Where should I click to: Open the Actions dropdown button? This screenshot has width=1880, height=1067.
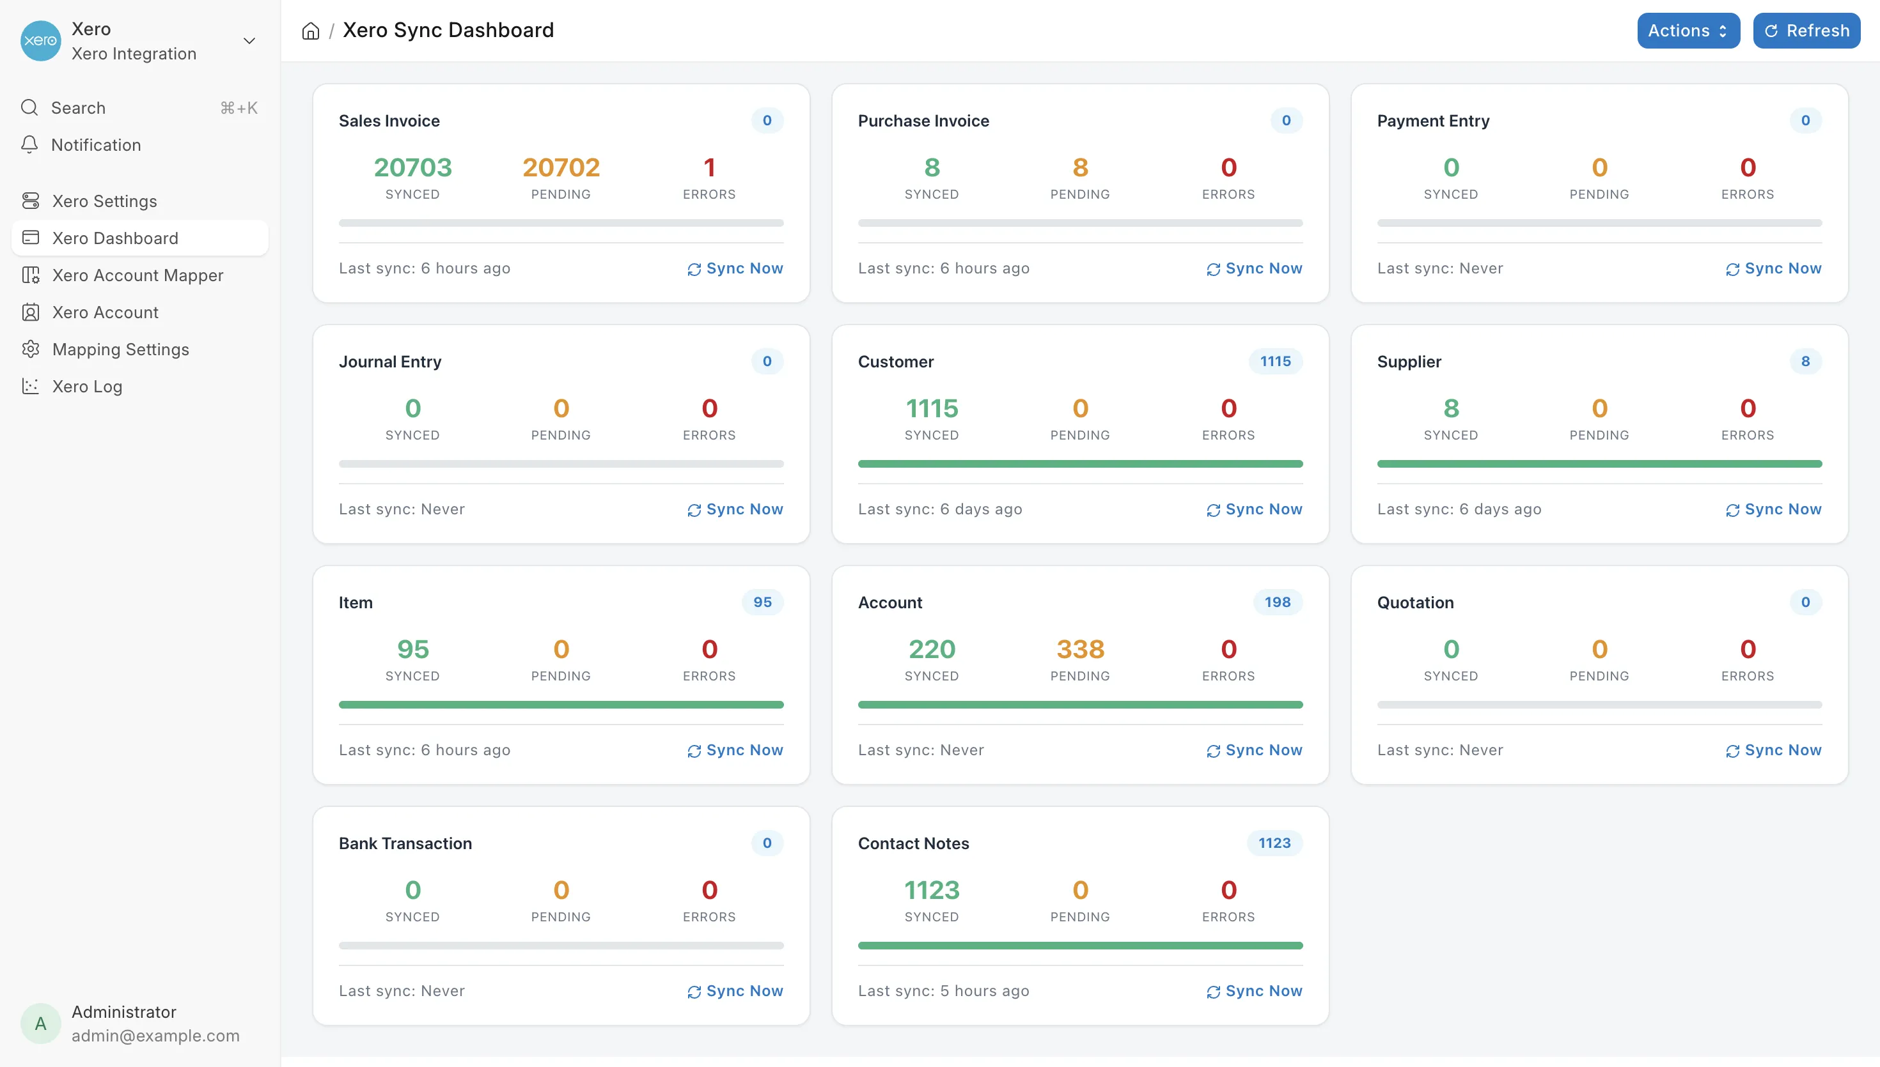point(1688,31)
